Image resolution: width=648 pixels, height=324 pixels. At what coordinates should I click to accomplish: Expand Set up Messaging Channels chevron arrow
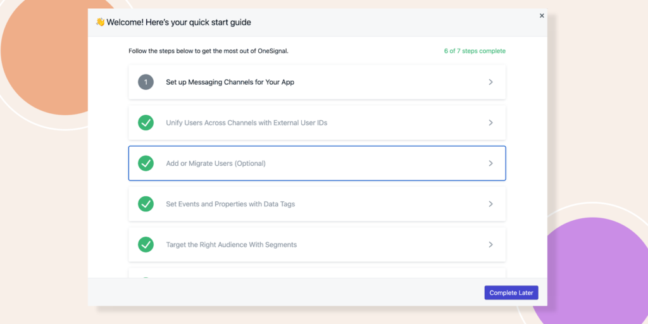click(x=490, y=82)
